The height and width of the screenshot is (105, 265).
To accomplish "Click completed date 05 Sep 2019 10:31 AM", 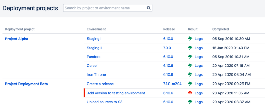I will [x=231, y=57].
